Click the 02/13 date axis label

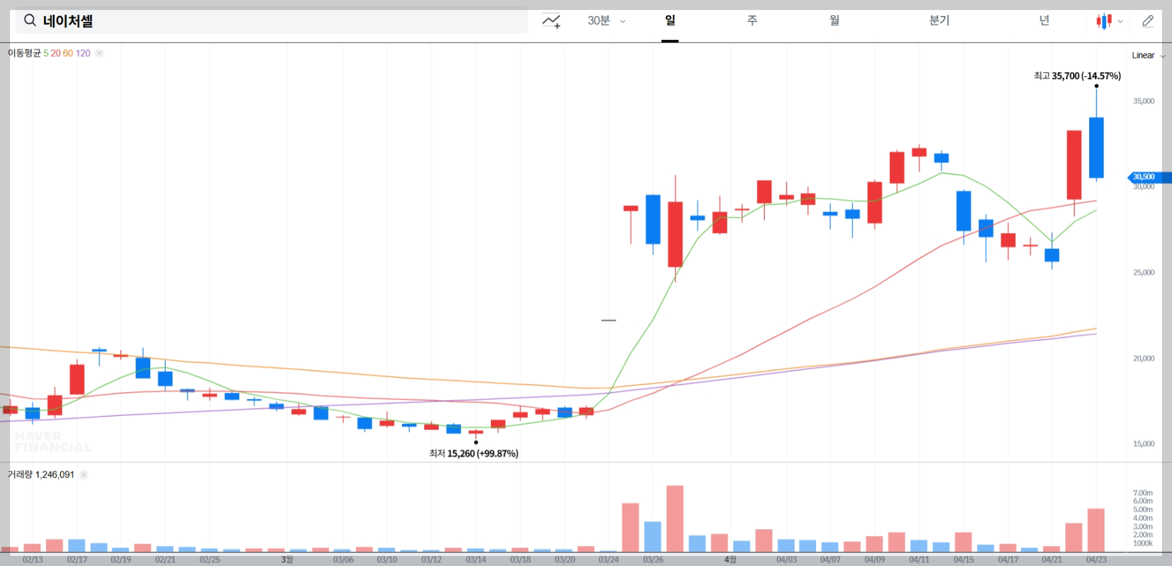pos(33,559)
